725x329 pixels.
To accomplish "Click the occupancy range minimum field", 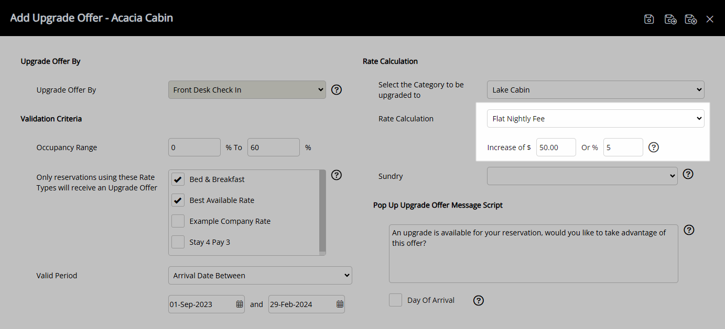I will tap(194, 147).
